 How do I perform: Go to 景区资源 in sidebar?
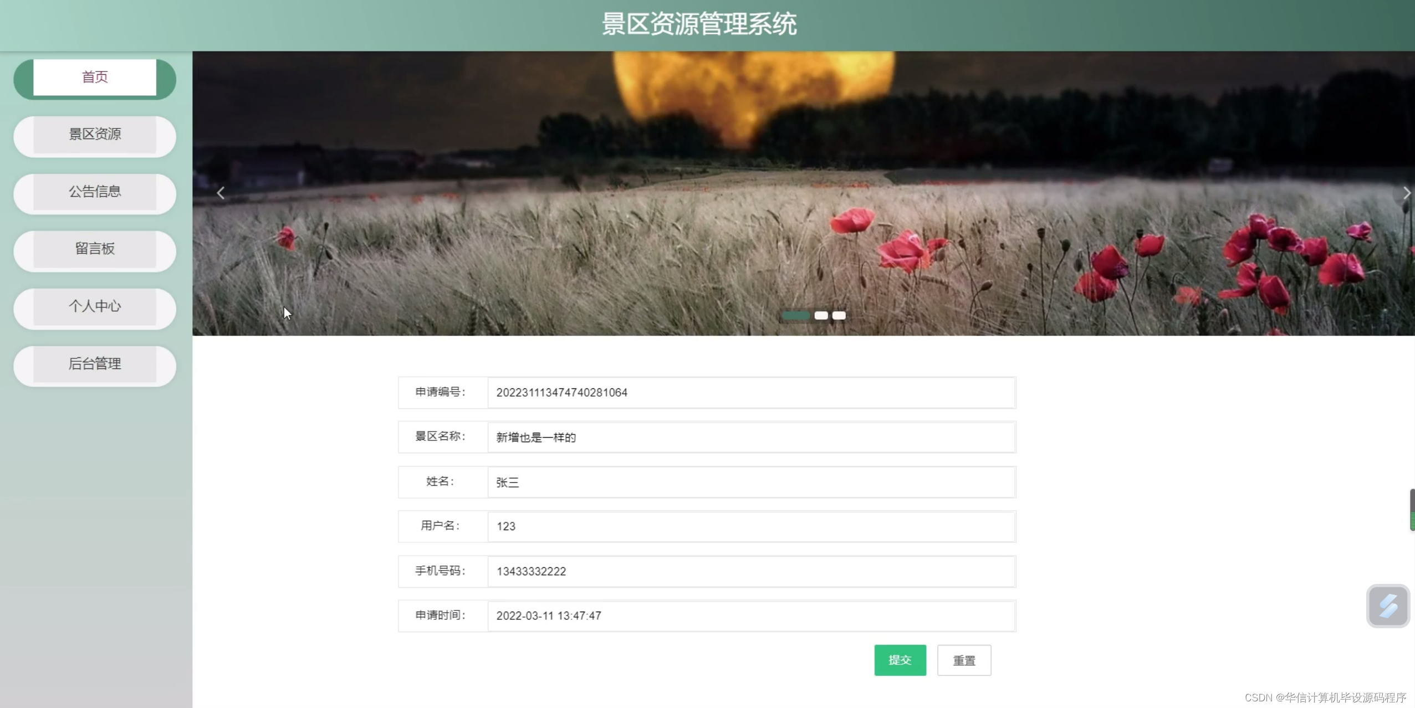coord(95,135)
